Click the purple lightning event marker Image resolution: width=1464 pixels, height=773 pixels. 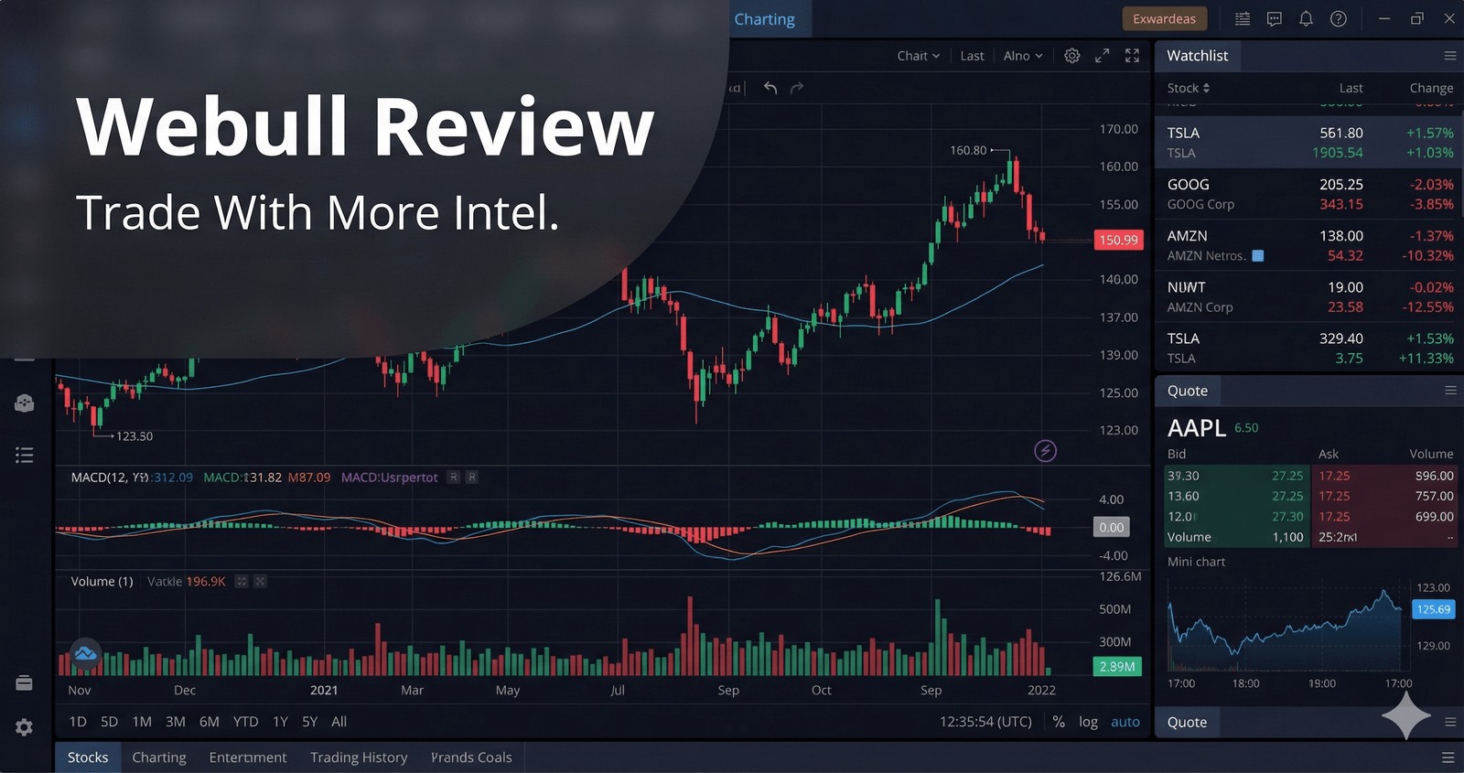coord(1045,450)
